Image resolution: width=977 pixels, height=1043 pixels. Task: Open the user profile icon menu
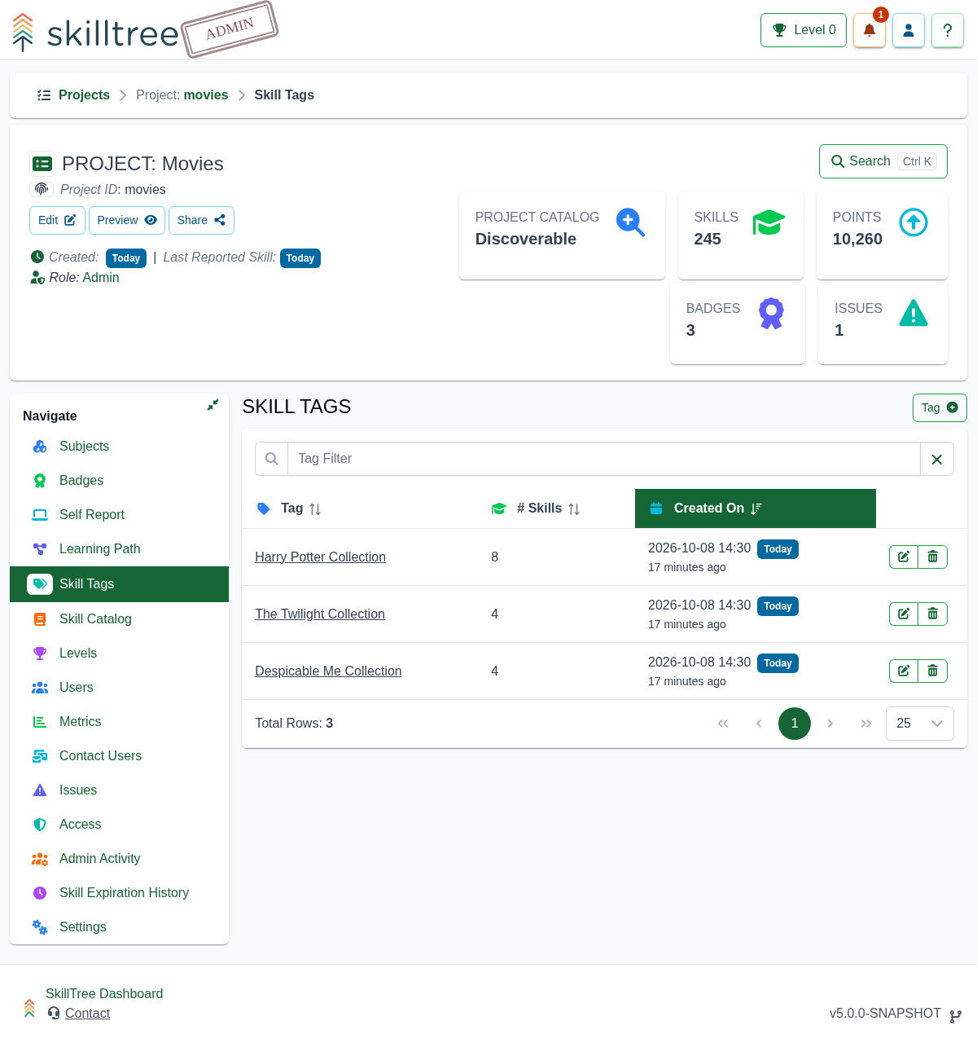pyautogui.click(x=909, y=30)
